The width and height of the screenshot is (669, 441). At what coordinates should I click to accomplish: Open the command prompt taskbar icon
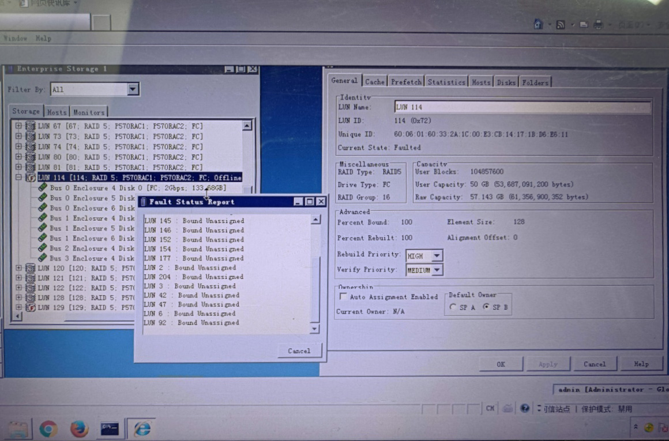pos(110,429)
